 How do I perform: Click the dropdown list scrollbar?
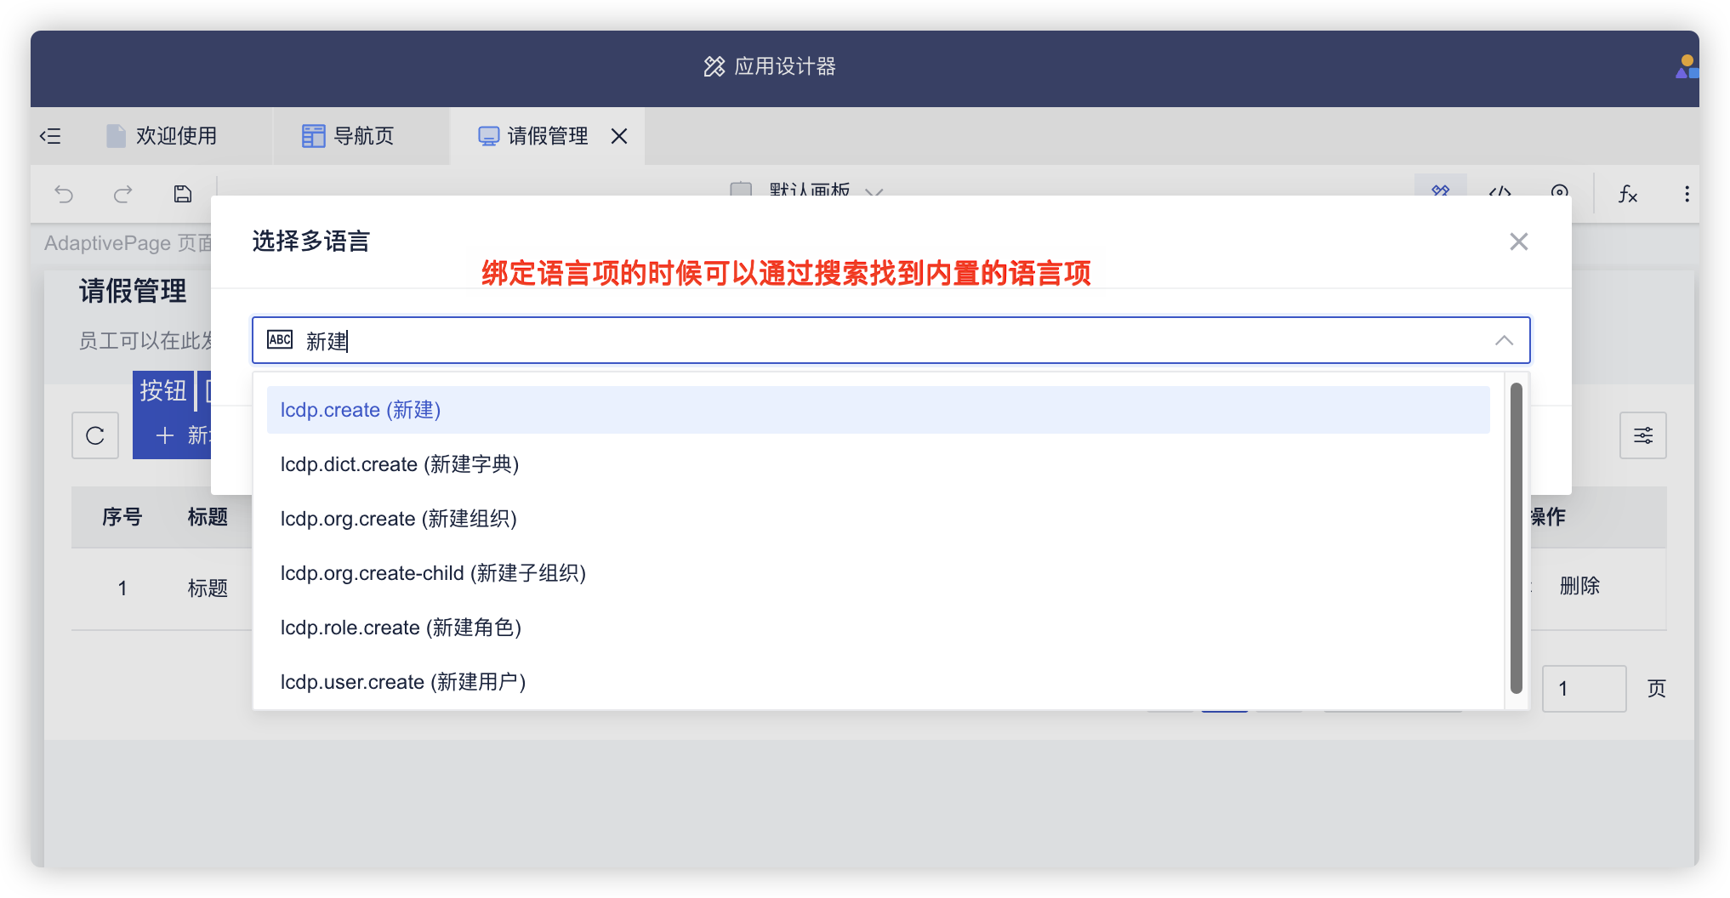click(1516, 537)
